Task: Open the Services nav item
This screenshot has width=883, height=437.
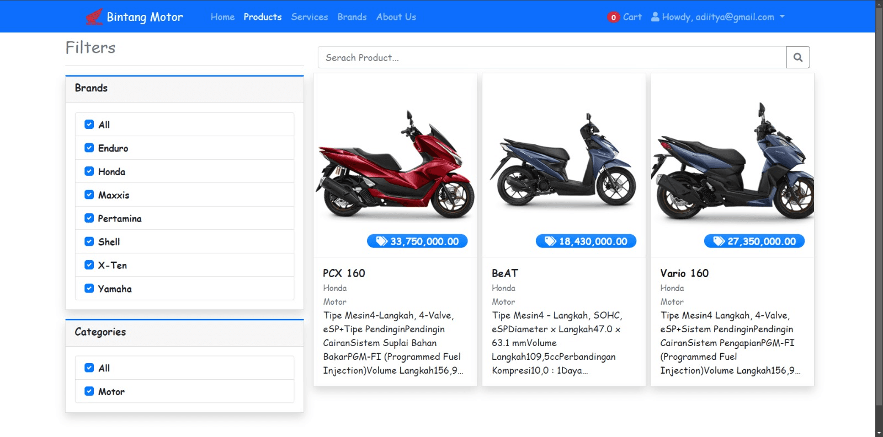Action: tap(310, 17)
